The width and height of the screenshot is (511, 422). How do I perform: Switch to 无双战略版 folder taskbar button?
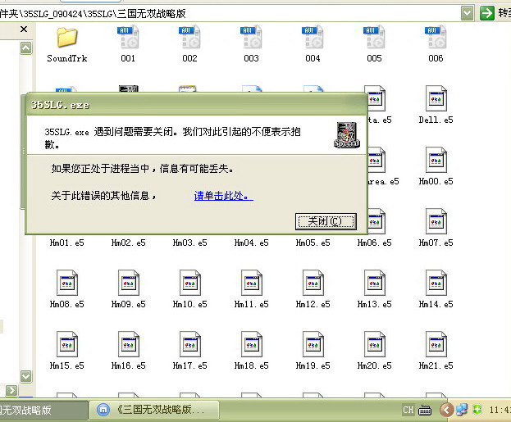(x=43, y=410)
